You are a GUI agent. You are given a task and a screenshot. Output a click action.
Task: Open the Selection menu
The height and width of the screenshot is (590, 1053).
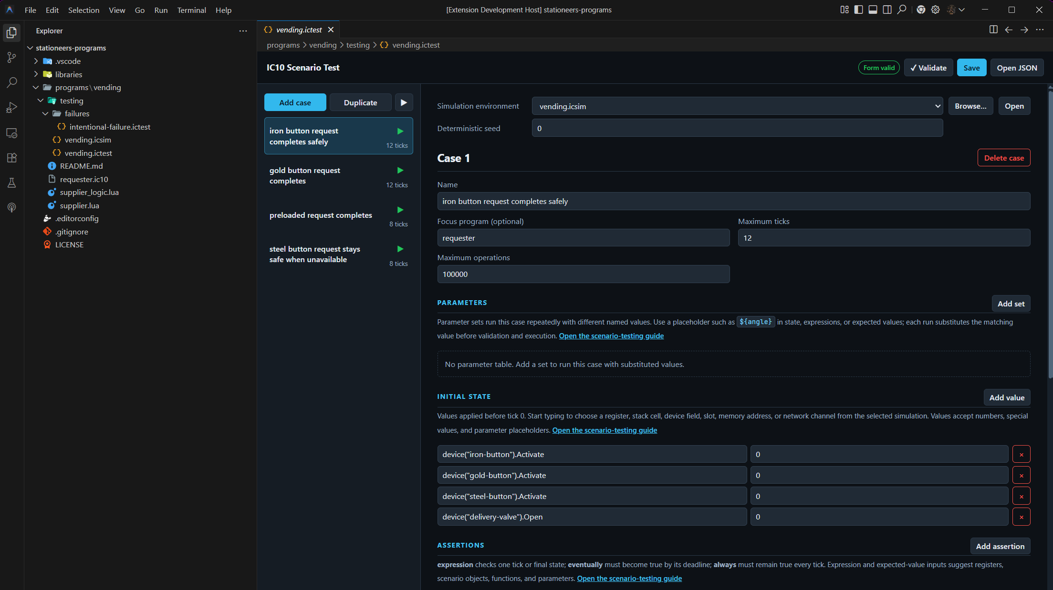[x=83, y=10]
